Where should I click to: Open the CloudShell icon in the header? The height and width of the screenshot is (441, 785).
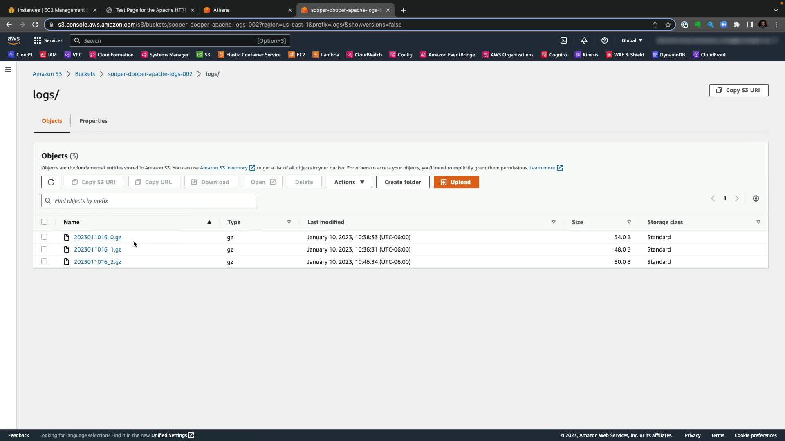tap(564, 40)
